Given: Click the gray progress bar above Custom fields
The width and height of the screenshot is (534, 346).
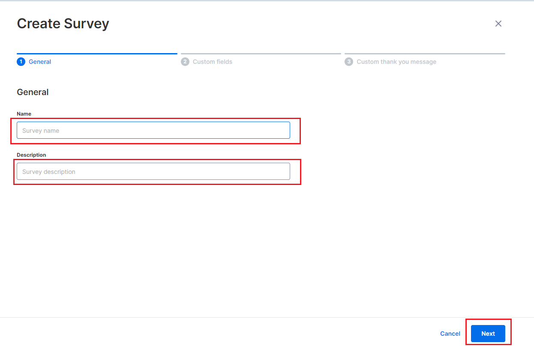Looking at the screenshot, I should pos(261,53).
